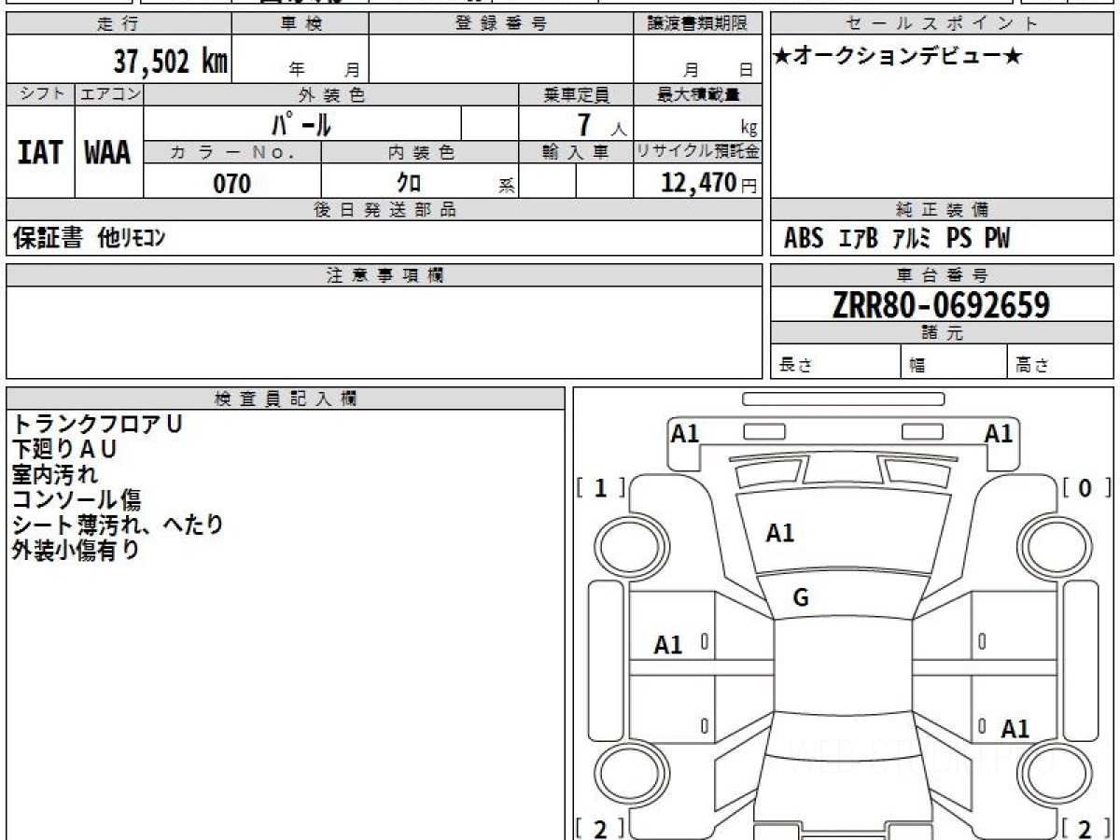
Task: Click the ABS エアB アルミ PS PW equipment line
Action: click(897, 239)
